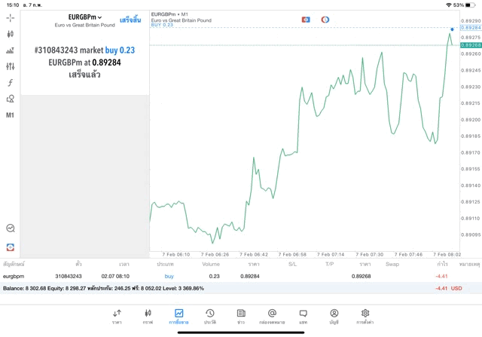Open the Settings gear tab

[x=365, y=316]
